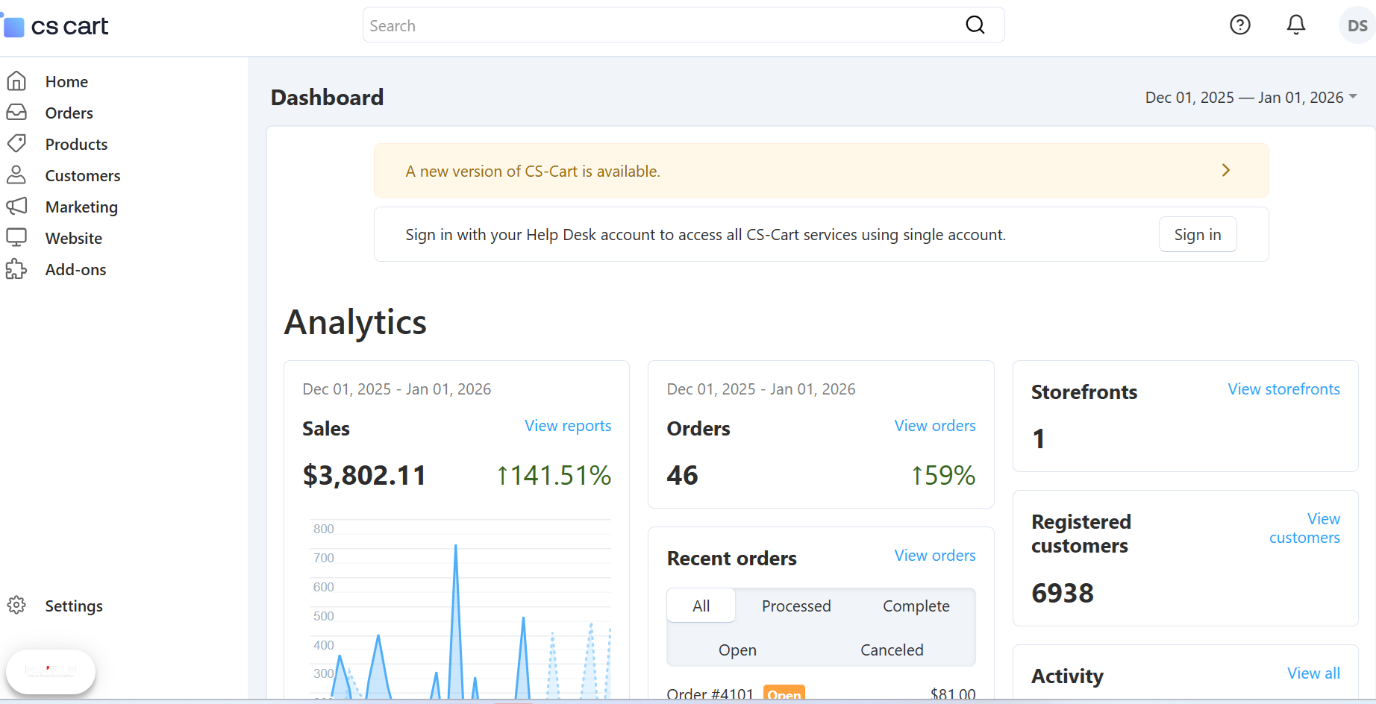Open the View reports link
This screenshot has width=1376, height=704.
(567, 426)
